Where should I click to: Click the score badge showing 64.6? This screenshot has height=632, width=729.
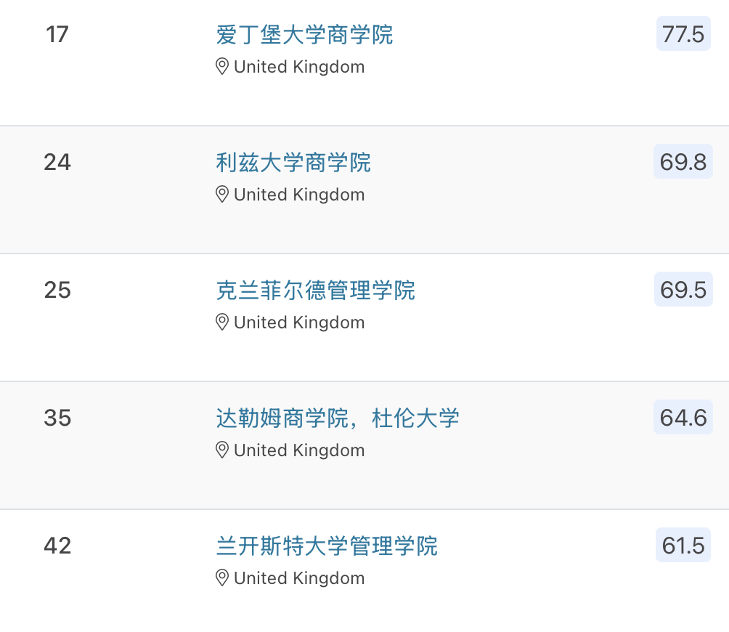click(x=683, y=417)
